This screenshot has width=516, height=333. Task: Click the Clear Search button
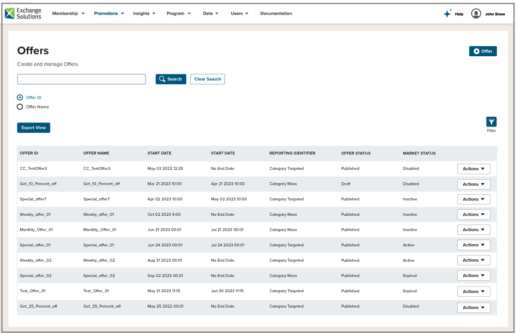[207, 79]
